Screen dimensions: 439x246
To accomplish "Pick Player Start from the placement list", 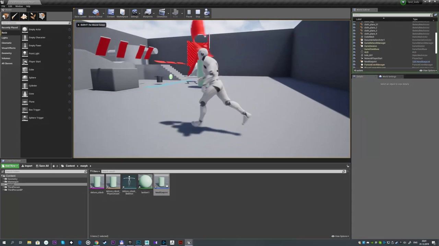I will point(46,61).
